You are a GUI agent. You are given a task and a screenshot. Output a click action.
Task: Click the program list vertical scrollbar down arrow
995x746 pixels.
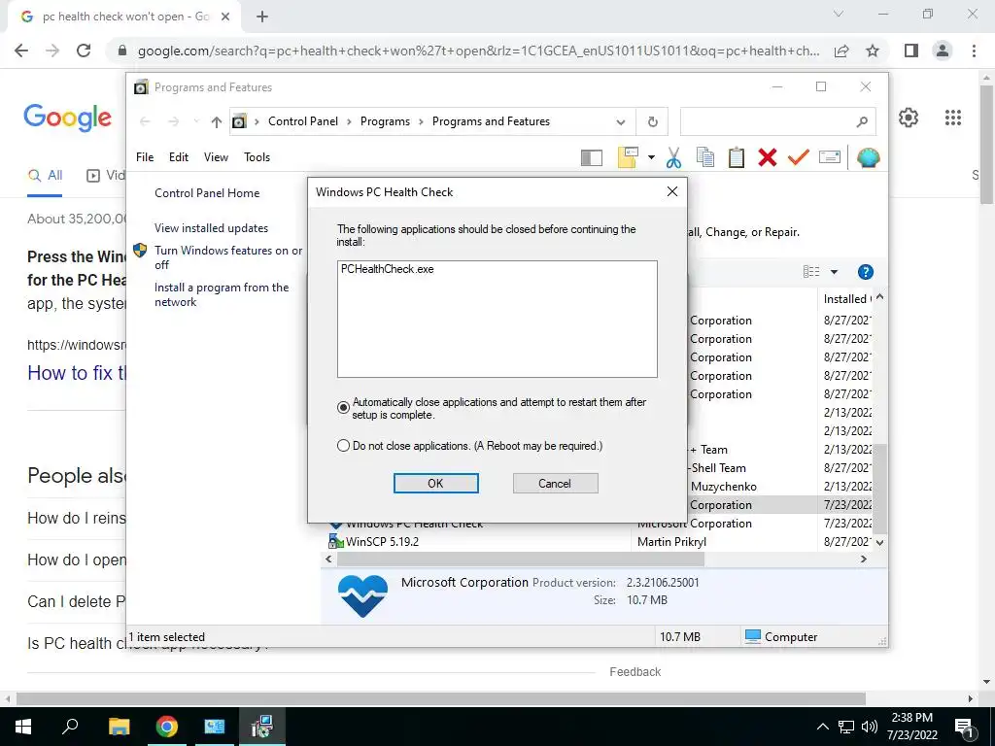[x=879, y=542]
